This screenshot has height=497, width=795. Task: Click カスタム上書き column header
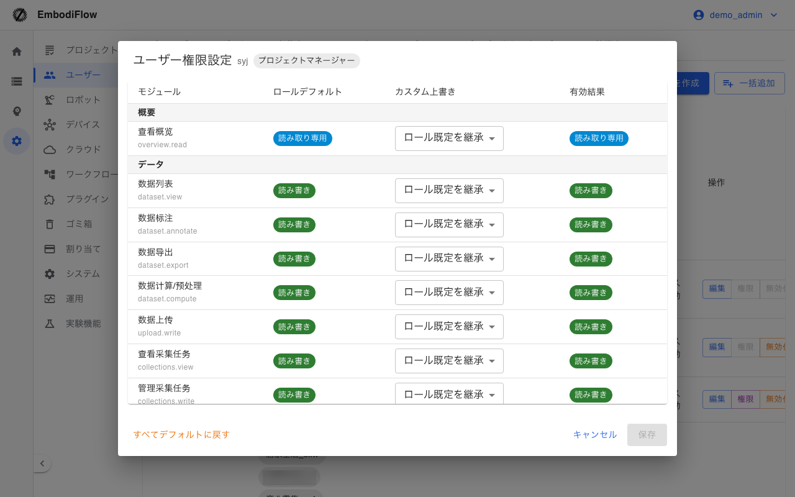[x=425, y=92]
